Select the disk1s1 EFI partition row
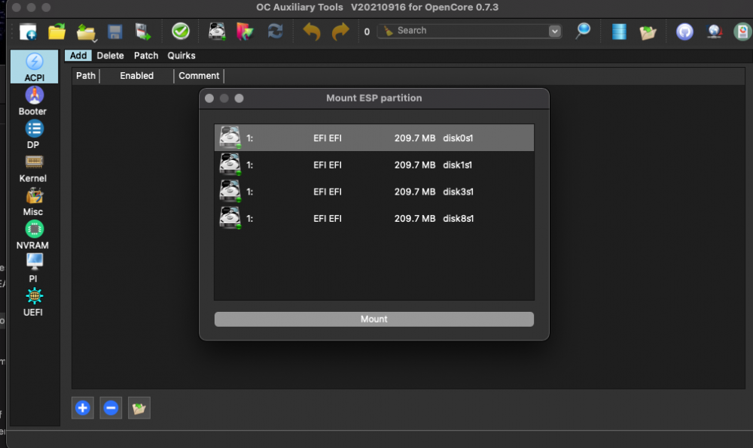Viewport: 753px width, 448px height. (x=374, y=165)
